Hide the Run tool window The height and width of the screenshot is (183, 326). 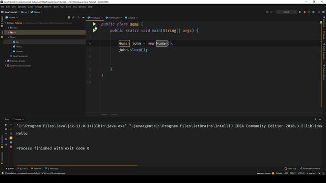point(320,119)
